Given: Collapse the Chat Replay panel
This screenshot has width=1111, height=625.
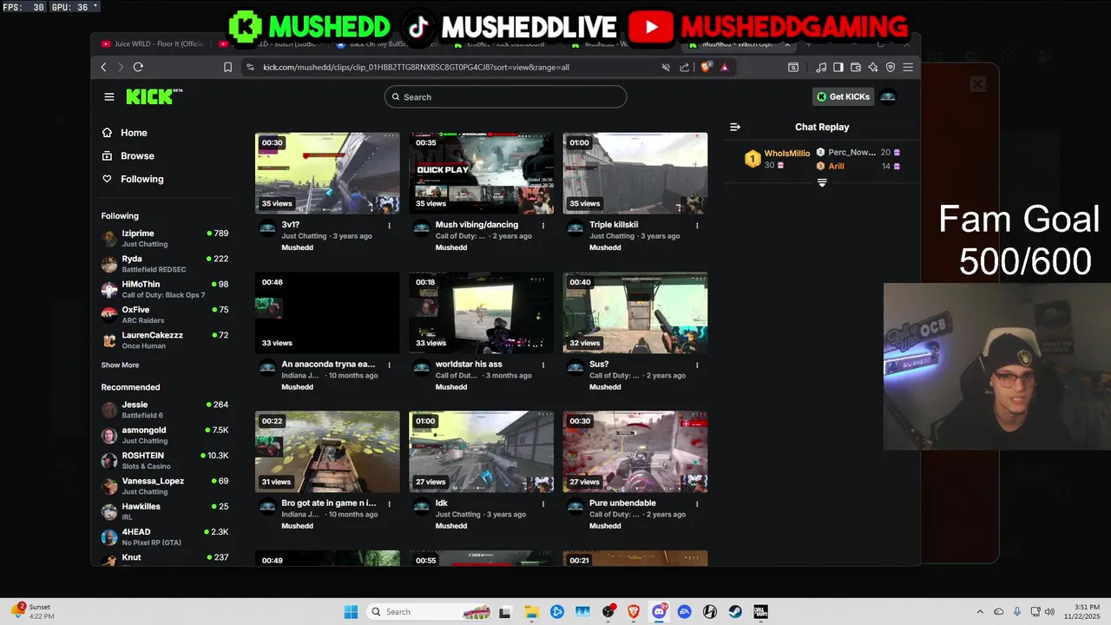Looking at the screenshot, I should [735, 127].
